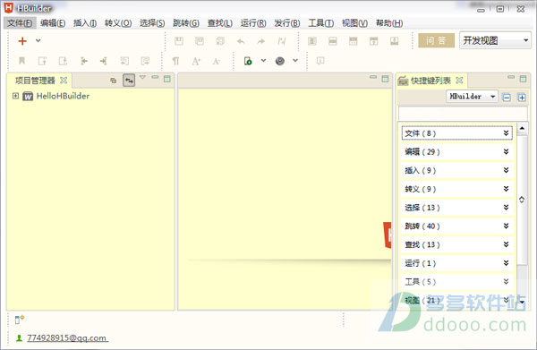
Task: Click the pilcrow show whitespace icon
Action: point(175,61)
